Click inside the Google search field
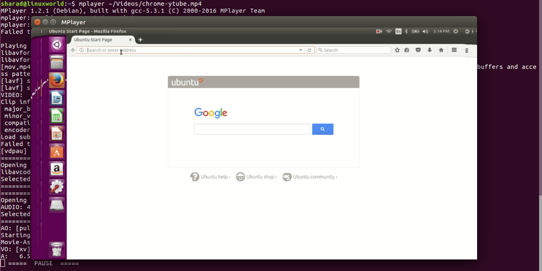 point(252,129)
